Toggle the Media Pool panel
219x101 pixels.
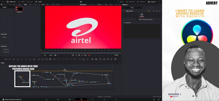(11, 2)
